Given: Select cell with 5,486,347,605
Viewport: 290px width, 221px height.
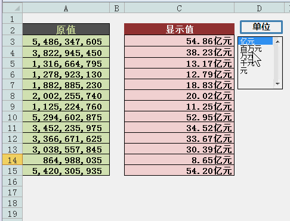Looking at the screenshot, I should click(66, 41).
